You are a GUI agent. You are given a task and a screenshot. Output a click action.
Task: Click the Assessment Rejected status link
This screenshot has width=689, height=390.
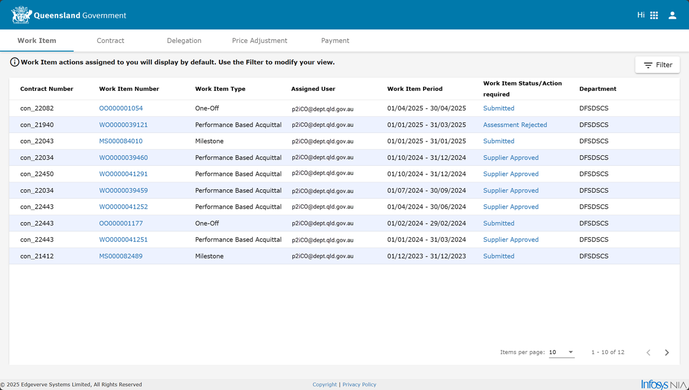515,125
